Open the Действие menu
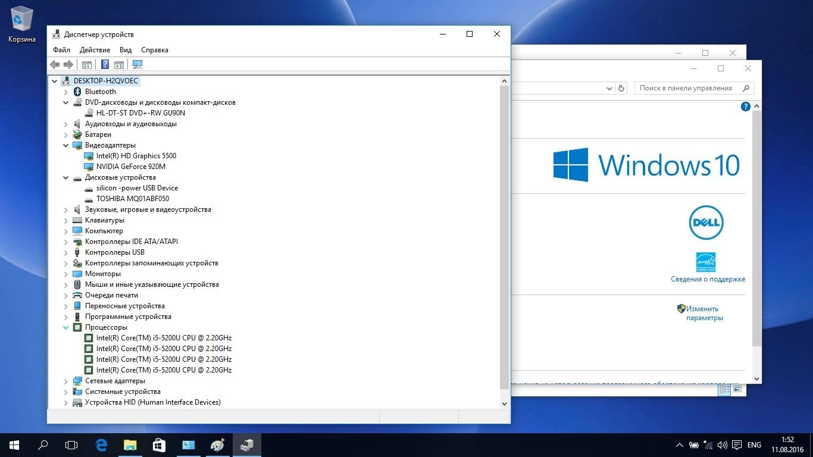 pos(95,50)
